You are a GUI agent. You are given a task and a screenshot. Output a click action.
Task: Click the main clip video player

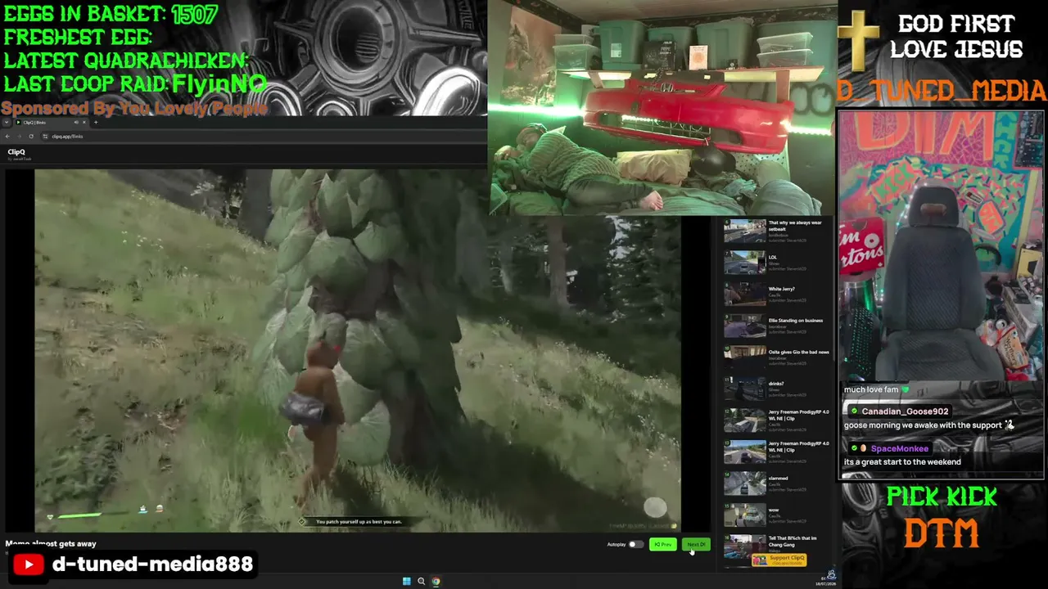tap(357, 350)
